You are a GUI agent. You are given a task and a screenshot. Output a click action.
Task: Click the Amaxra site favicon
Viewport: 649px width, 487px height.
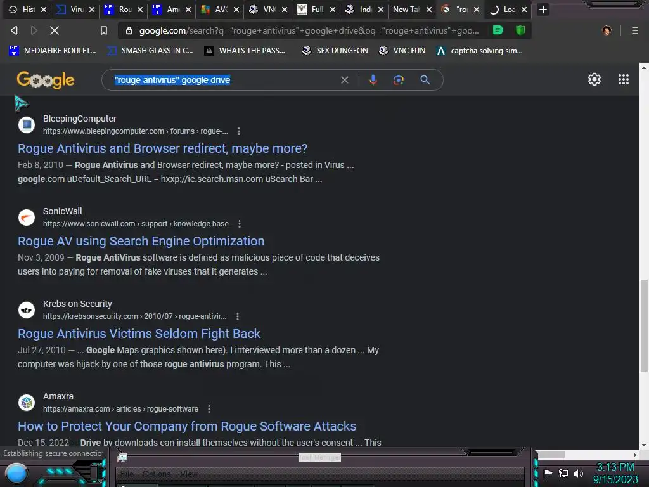click(x=27, y=403)
